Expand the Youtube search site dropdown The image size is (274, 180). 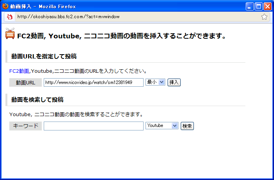point(162,125)
